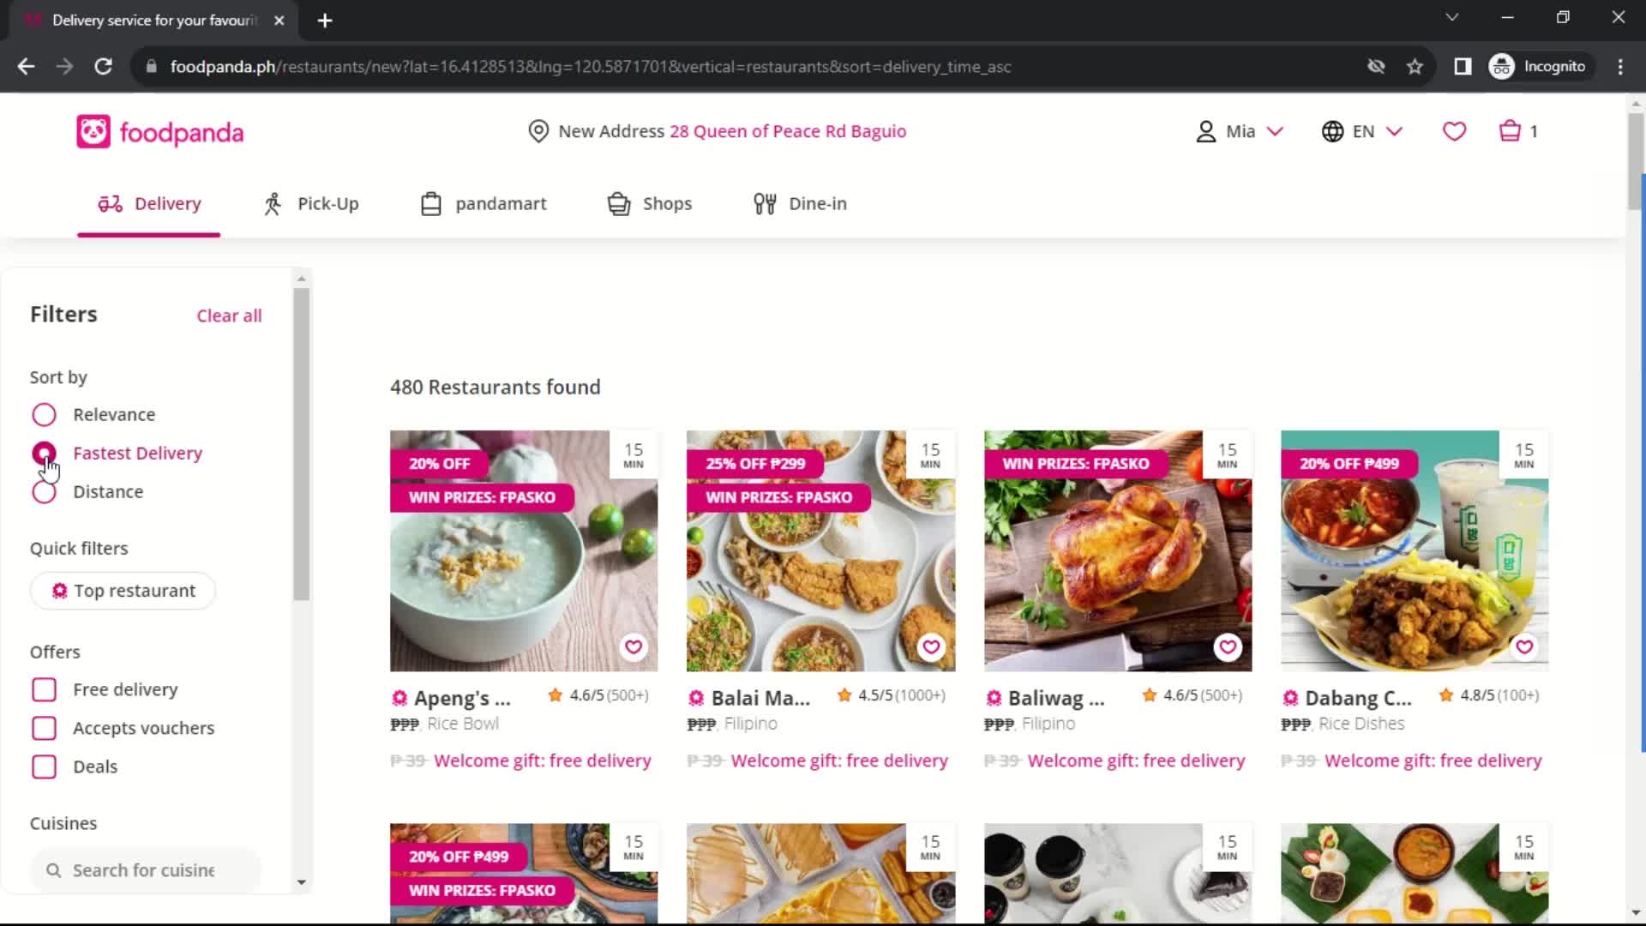The width and height of the screenshot is (1646, 926).
Task: Click the location pin icon by New Address
Action: [538, 131]
